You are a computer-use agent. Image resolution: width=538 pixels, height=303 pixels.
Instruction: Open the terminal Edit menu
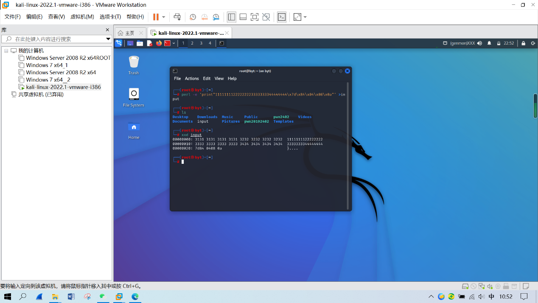207,79
